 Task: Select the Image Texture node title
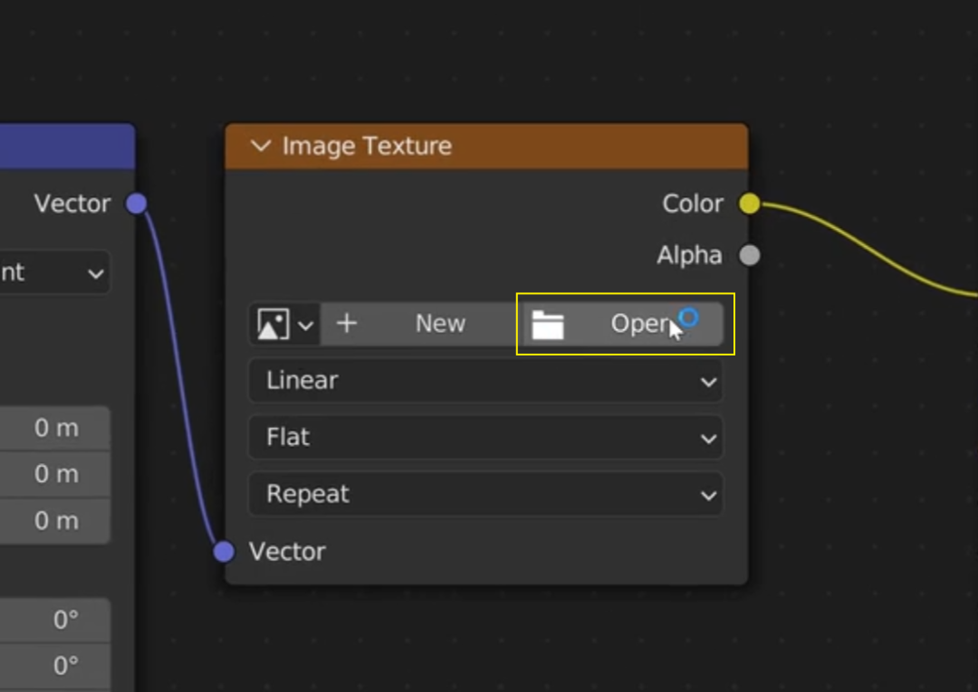coord(367,146)
